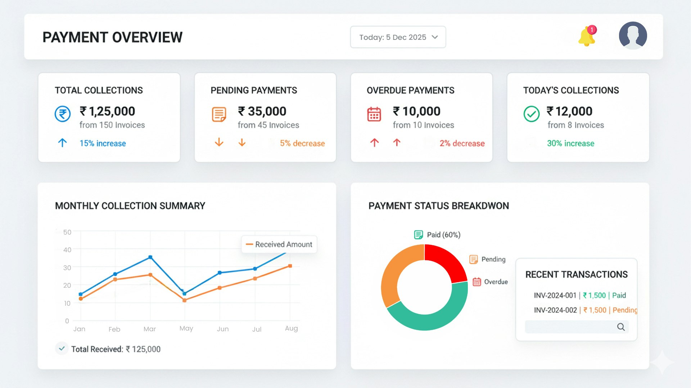The width and height of the screenshot is (691, 388).
Task: Open notifications via the bell icon
Action: coord(587,37)
